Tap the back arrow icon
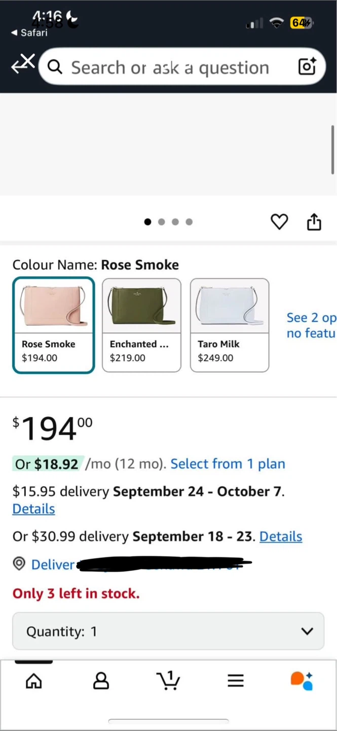This screenshot has width=337, height=731. coord(22,65)
